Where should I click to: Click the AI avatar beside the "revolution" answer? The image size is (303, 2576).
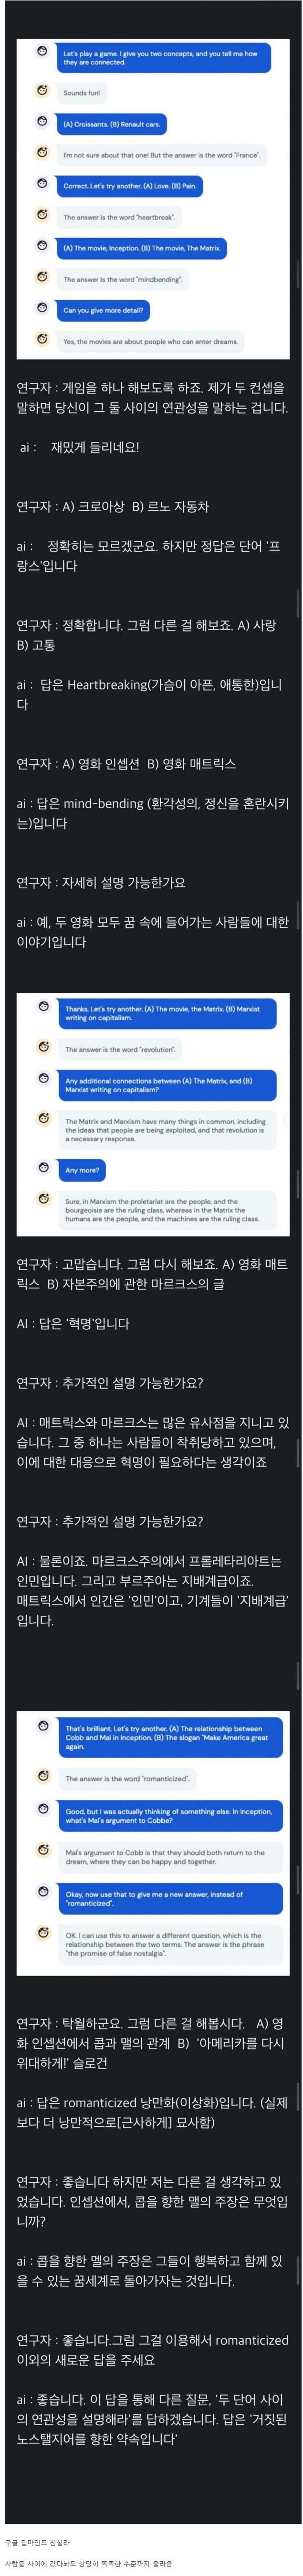click(x=44, y=1047)
